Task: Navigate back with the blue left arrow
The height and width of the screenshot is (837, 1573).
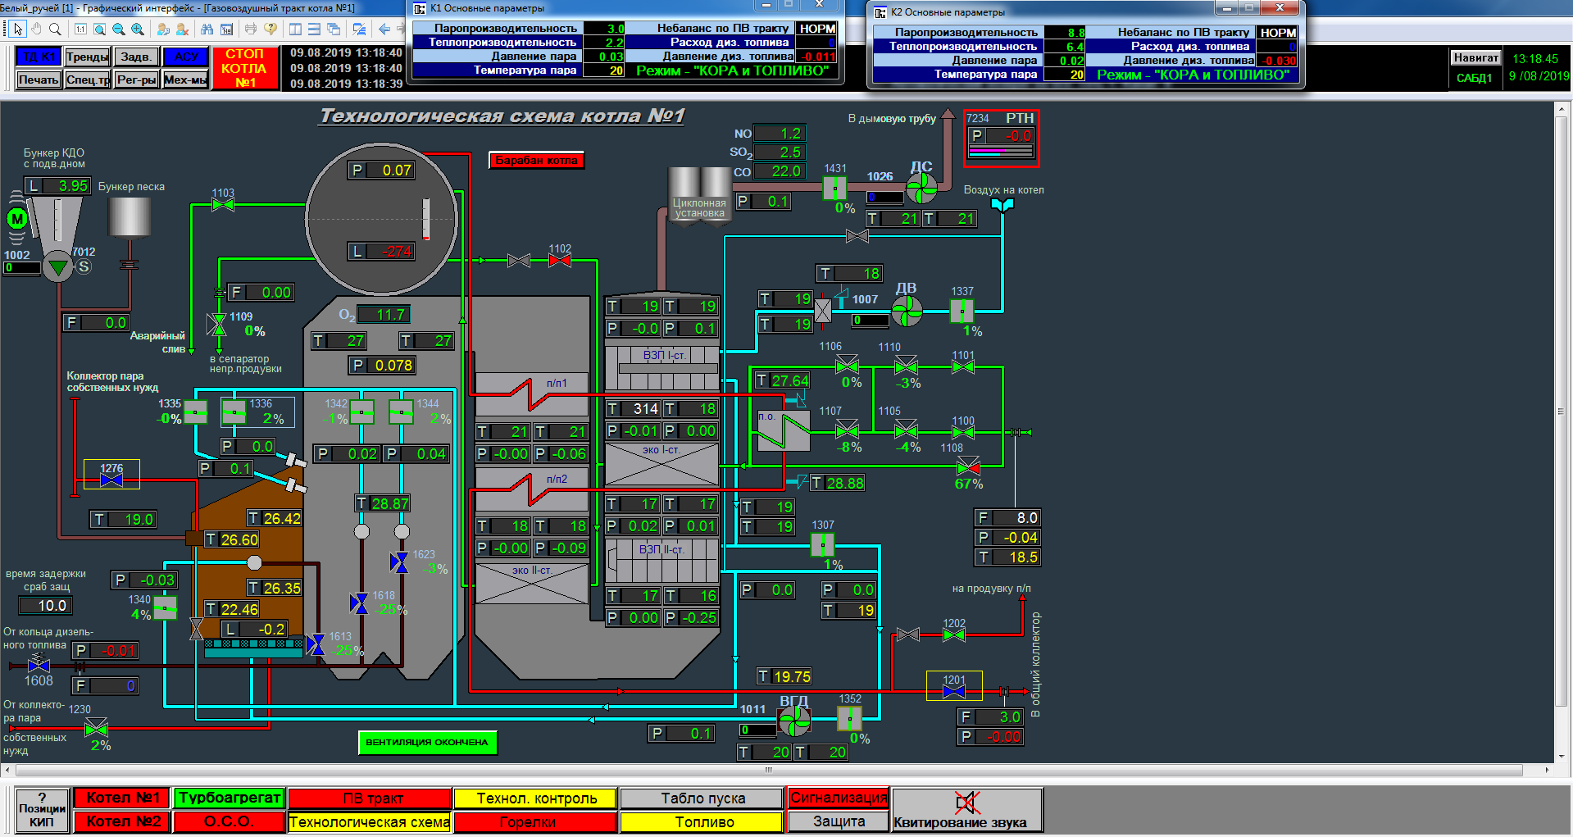Action: [384, 30]
